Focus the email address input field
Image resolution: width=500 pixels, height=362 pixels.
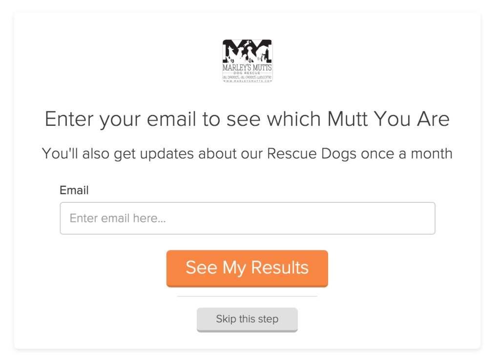click(x=248, y=218)
